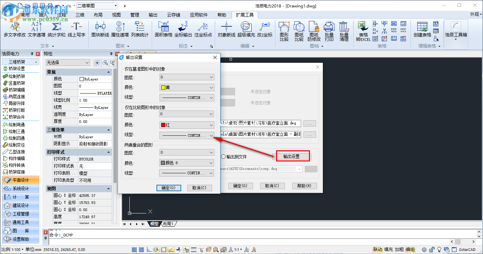This screenshot has width=483, height=254.
Task: Toggle polar tracking in the status bar
Action: point(156,250)
